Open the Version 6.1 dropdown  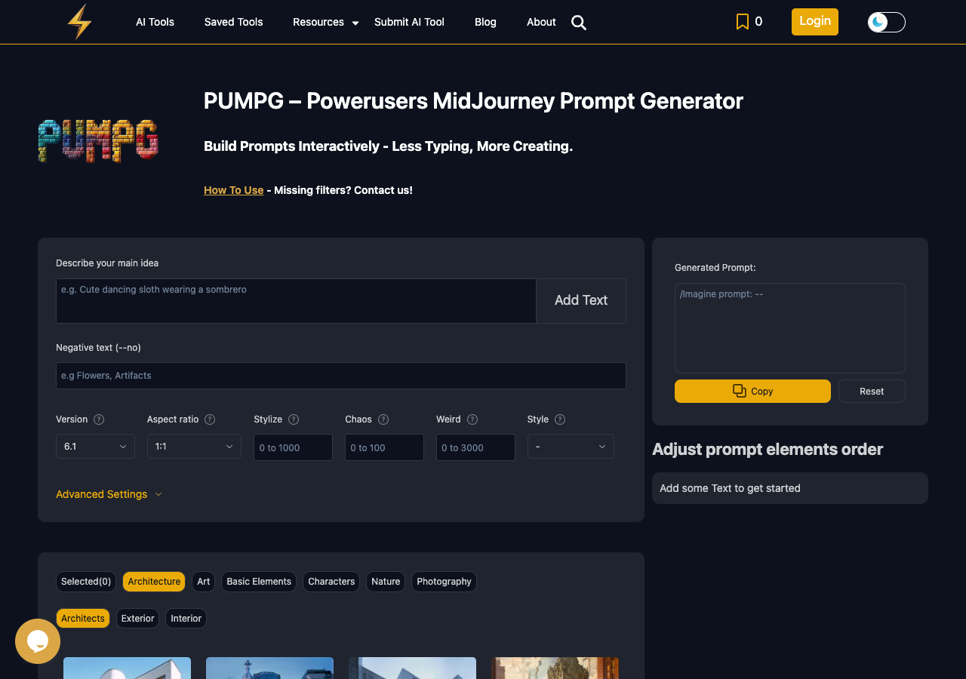[95, 447]
